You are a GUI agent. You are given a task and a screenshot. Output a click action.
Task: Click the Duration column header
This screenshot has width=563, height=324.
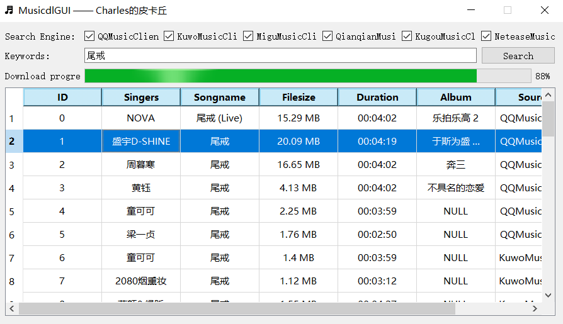[377, 98]
